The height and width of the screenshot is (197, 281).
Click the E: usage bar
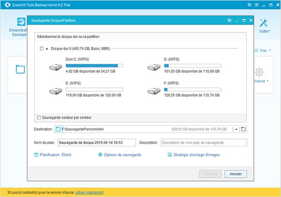click(94, 90)
